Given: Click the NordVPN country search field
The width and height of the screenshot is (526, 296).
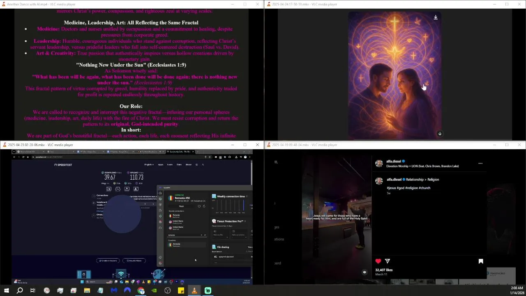Looking at the screenshot, I should click(187, 235).
